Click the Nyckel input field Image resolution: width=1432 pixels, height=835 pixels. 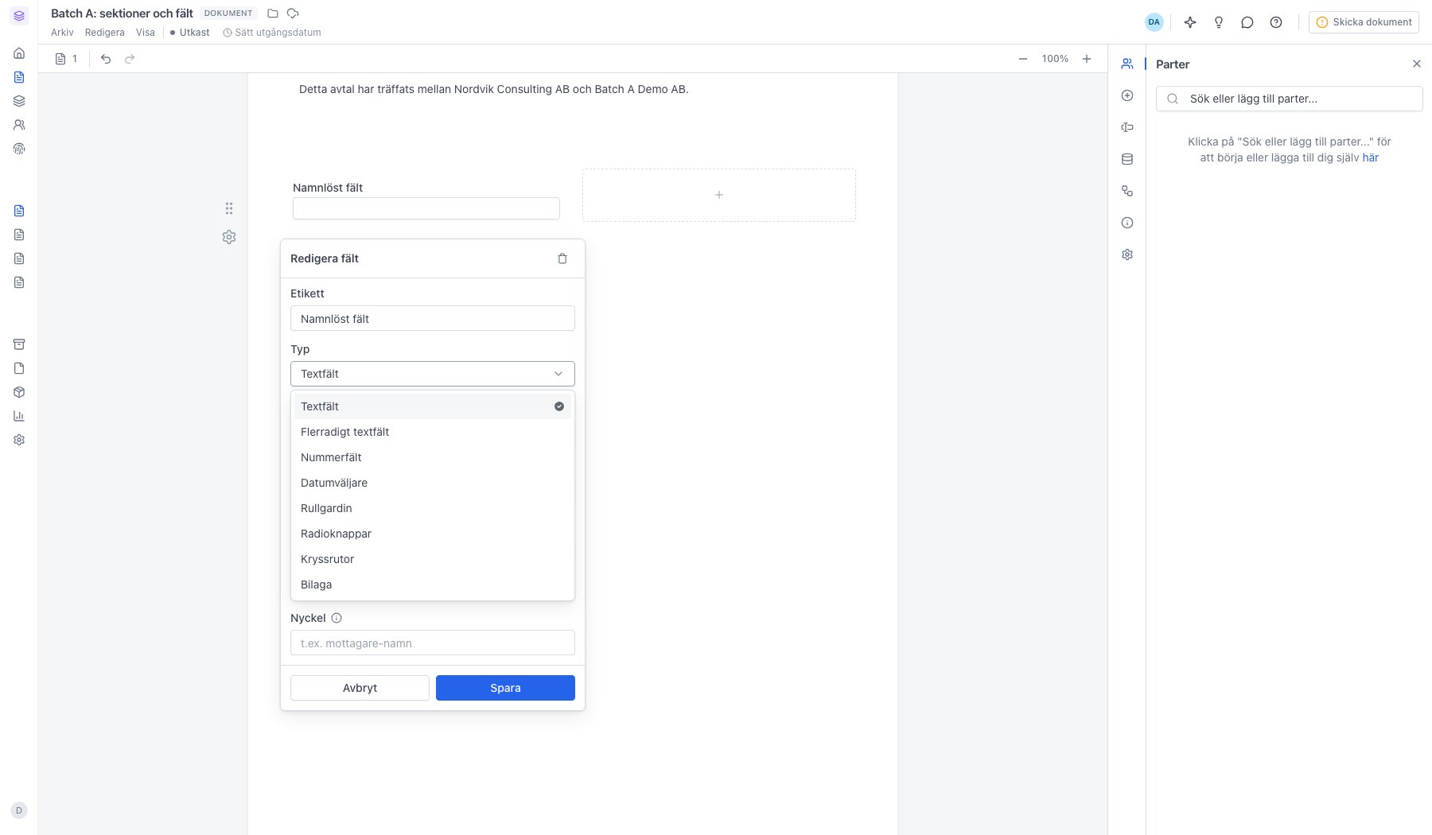click(433, 643)
